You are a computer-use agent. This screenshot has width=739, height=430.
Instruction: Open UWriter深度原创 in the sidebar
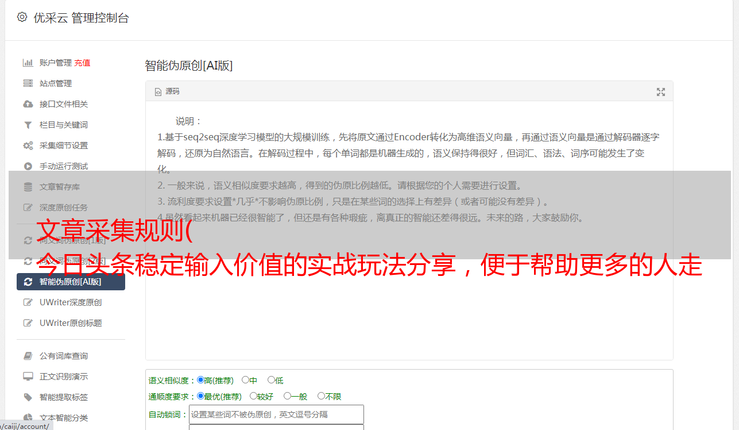pos(71,302)
